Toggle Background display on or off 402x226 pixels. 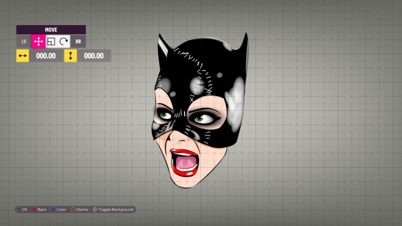tap(115, 209)
